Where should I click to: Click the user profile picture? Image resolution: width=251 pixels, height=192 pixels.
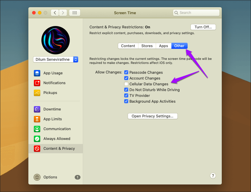tap(56, 40)
